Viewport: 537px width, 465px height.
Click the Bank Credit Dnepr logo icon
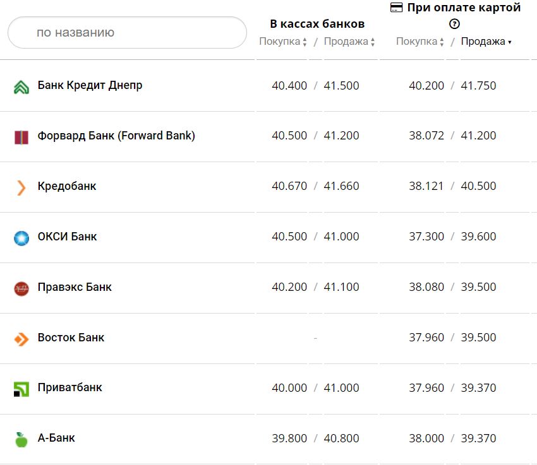coord(21,87)
